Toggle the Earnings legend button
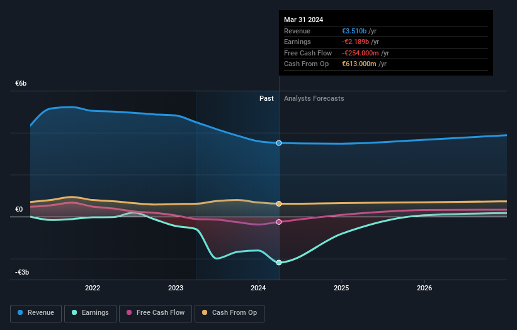Screen dimensions: 517x330 (90, 313)
